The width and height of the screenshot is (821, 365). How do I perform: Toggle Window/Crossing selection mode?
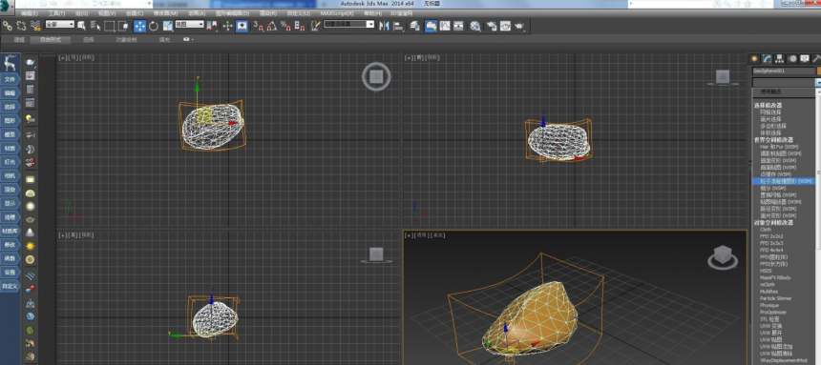[123, 25]
